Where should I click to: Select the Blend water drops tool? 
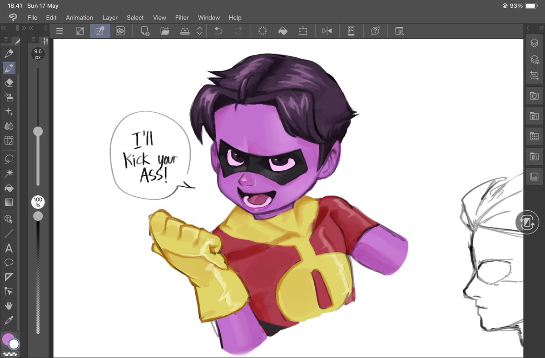pyautogui.click(x=9, y=126)
